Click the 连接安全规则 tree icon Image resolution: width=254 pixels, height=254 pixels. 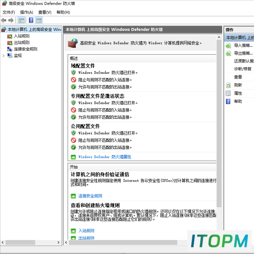10,49
